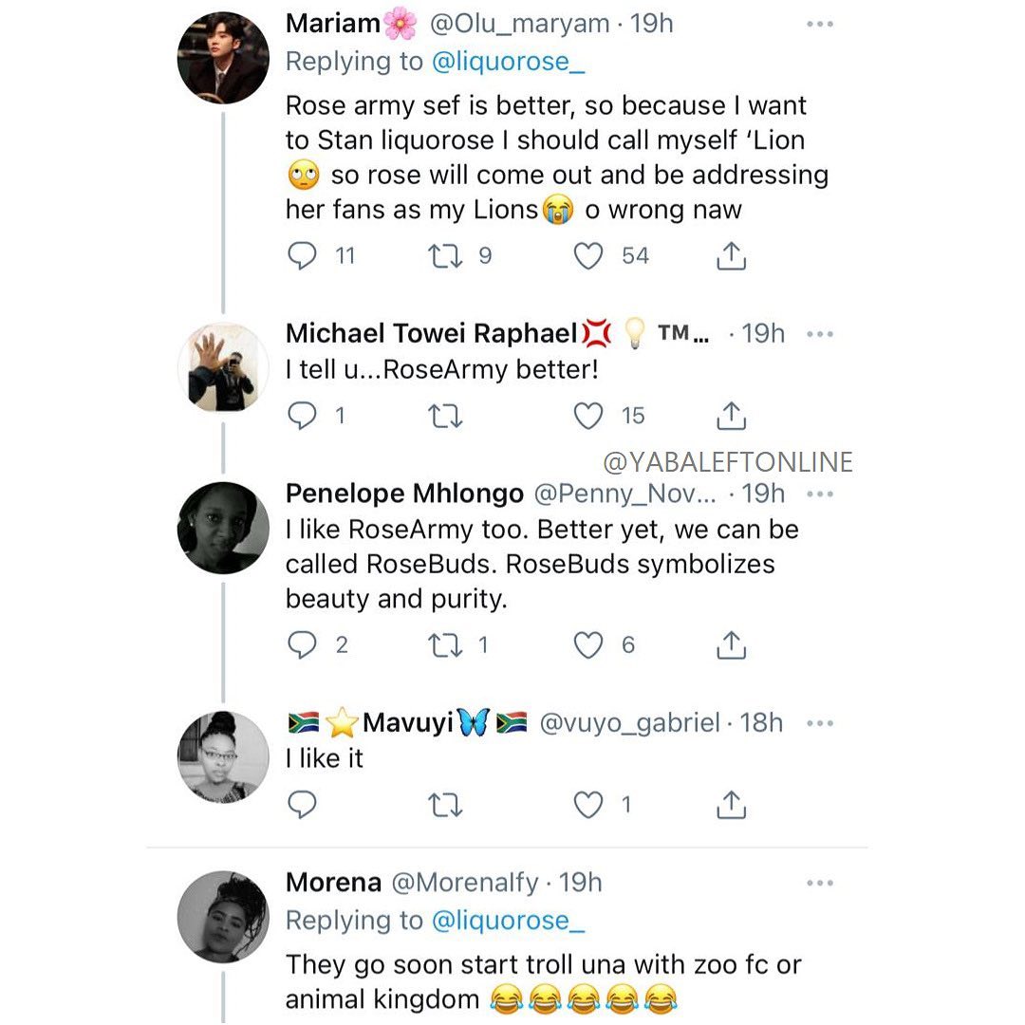Retweet Mavuyi's 'I like it' tweet

[443, 805]
